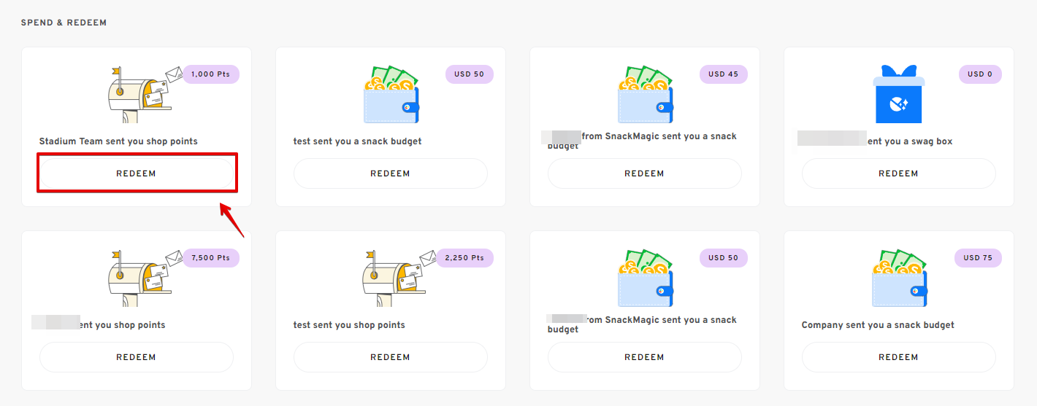Redeem the 7,500 Pts shop points
The height and width of the screenshot is (406, 1037).
tap(136, 357)
